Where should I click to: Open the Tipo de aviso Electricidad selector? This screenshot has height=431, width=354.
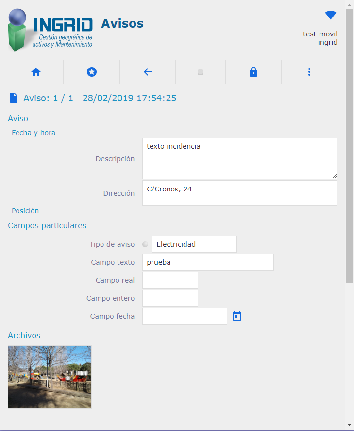pyautogui.click(x=194, y=244)
